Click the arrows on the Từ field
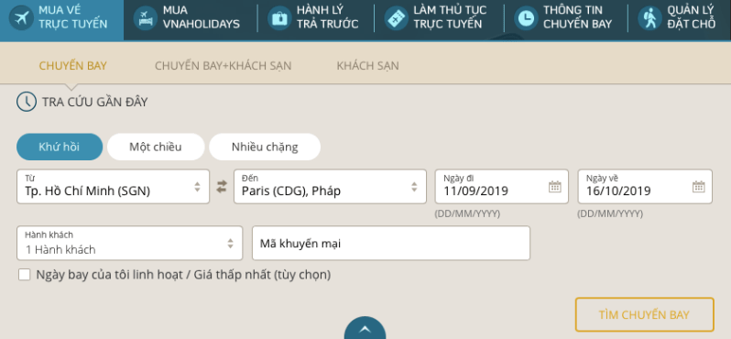The width and height of the screenshot is (731, 339). 197,187
